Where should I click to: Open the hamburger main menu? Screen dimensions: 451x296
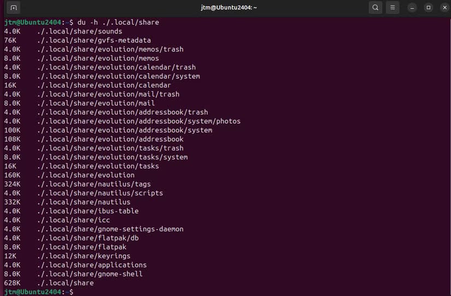click(393, 8)
